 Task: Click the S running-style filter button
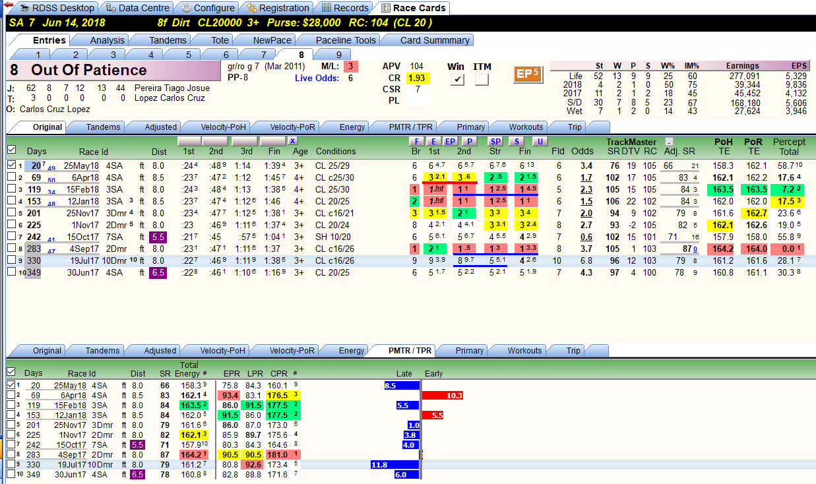(517, 141)
